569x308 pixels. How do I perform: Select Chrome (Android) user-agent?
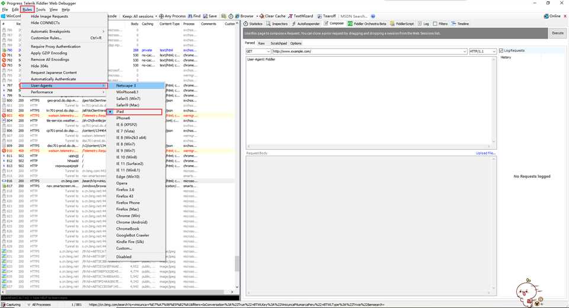136,222
